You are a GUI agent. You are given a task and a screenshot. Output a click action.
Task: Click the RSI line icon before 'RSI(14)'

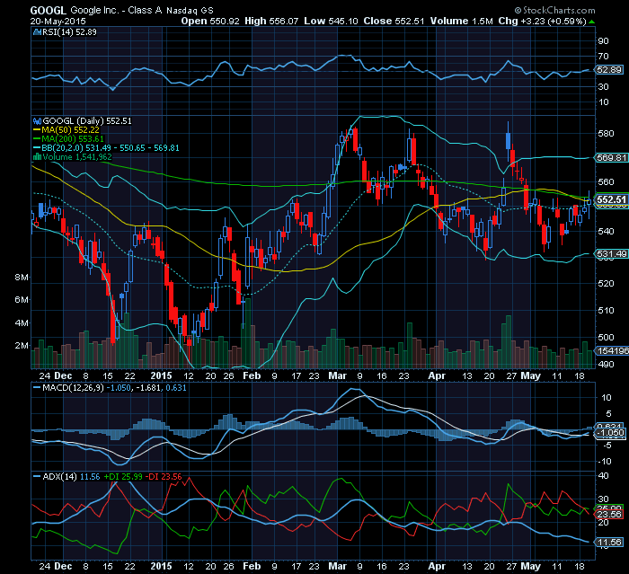click(38, 32)
